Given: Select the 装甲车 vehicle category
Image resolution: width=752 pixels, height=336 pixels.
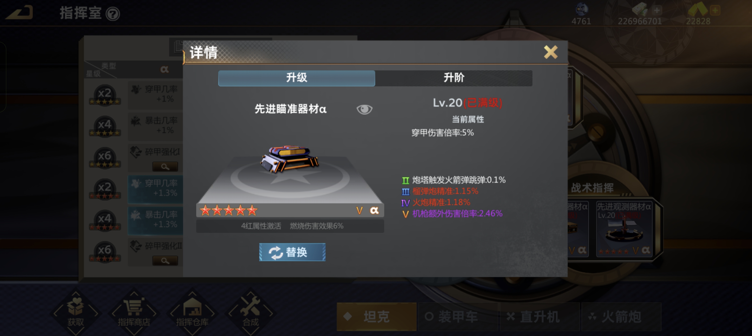Looking at the screenshot, I should pos(458,317).
